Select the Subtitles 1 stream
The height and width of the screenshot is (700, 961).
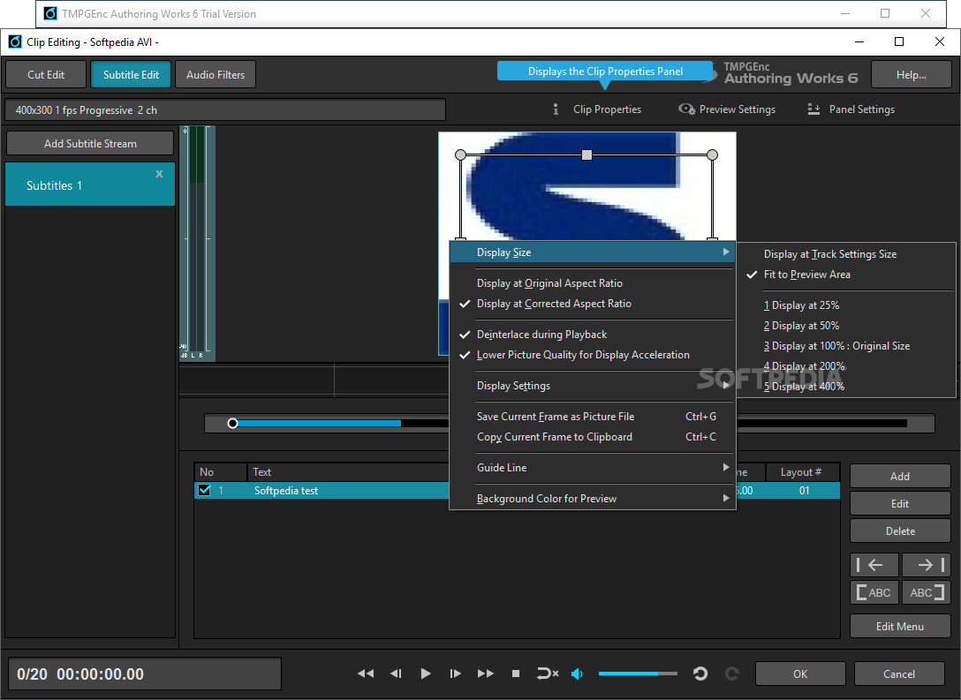pyautogui.click(x=90, y=184)
